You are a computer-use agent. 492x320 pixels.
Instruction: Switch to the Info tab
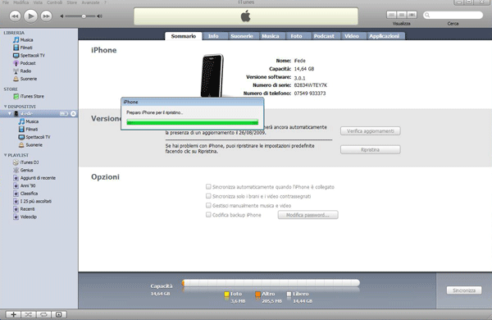click(213, 36)
